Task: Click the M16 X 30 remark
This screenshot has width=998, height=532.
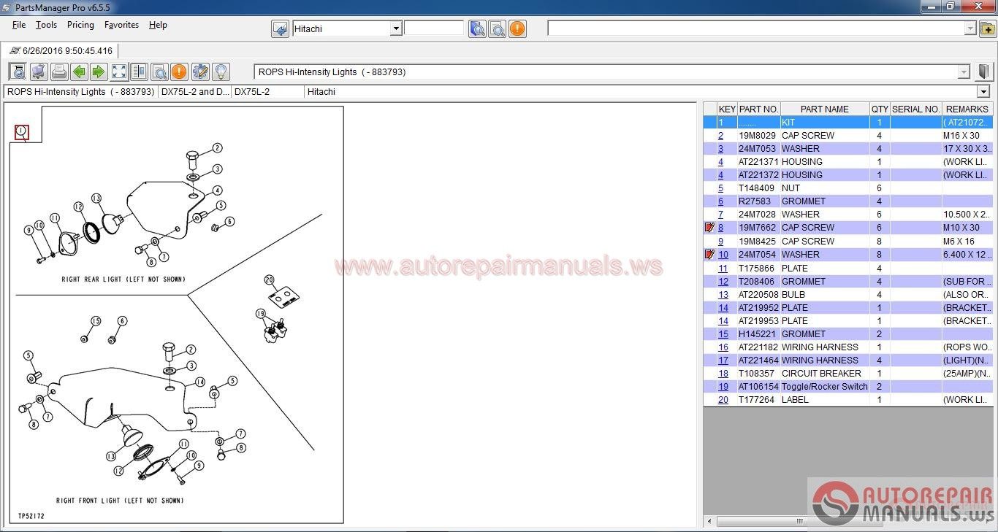Action: coord(961,136)
